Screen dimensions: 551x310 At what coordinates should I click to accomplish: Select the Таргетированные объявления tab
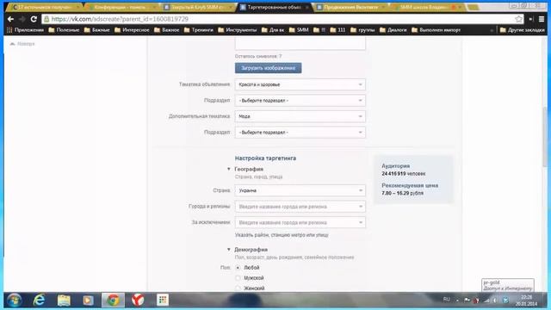tap(274, 7)
